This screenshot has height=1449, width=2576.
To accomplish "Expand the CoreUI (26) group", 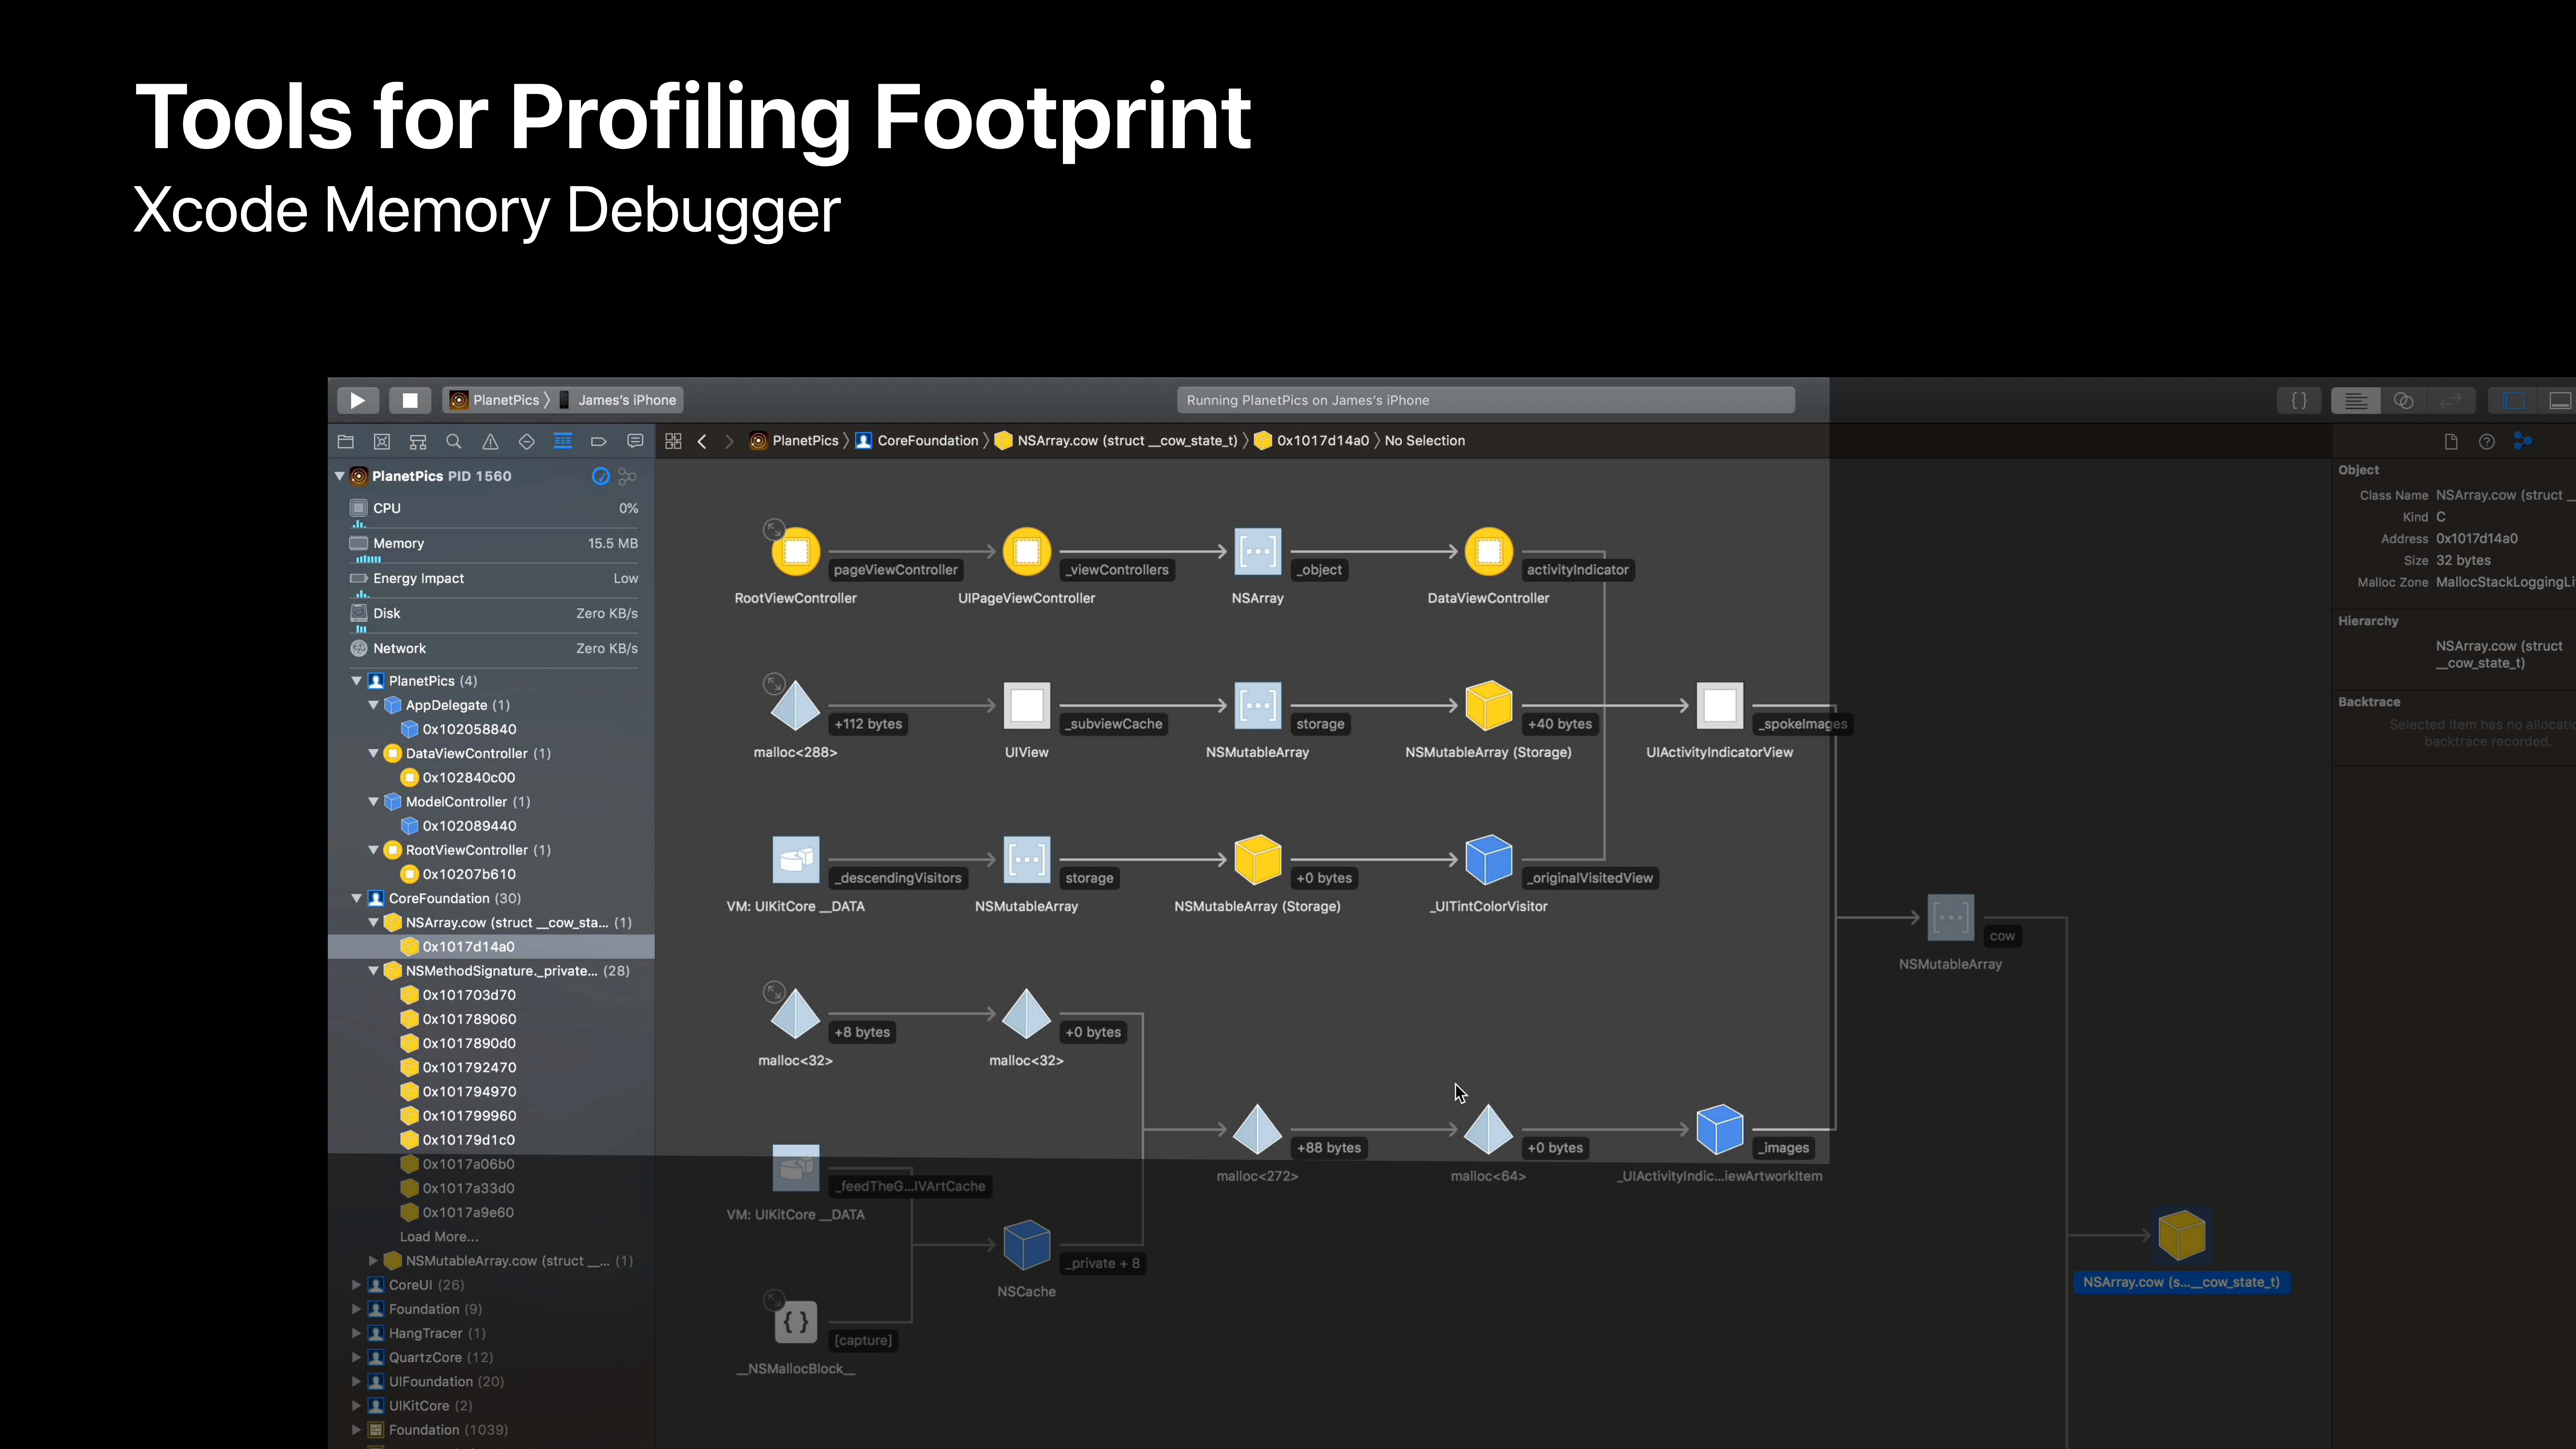I will pos(357,1285).
